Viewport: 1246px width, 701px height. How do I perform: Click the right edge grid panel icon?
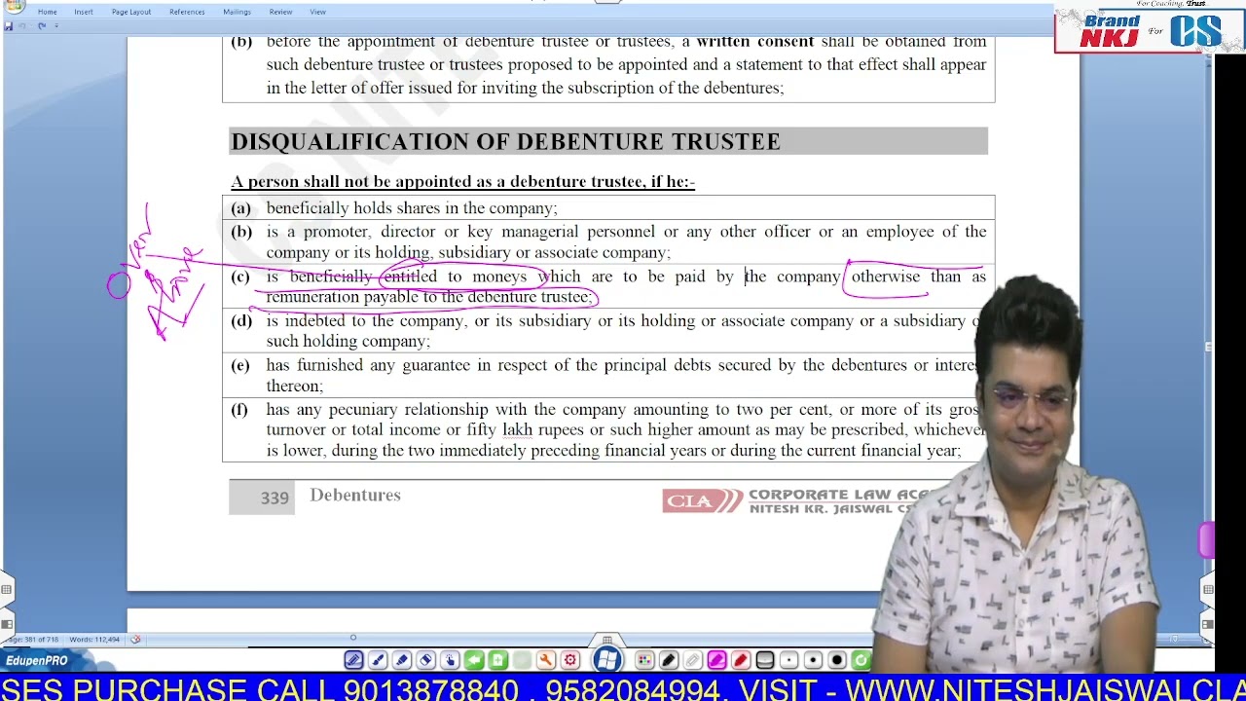1208,590
